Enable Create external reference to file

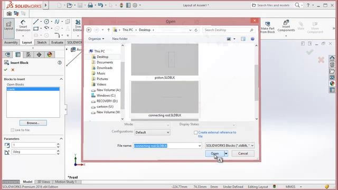pos(195,132)
